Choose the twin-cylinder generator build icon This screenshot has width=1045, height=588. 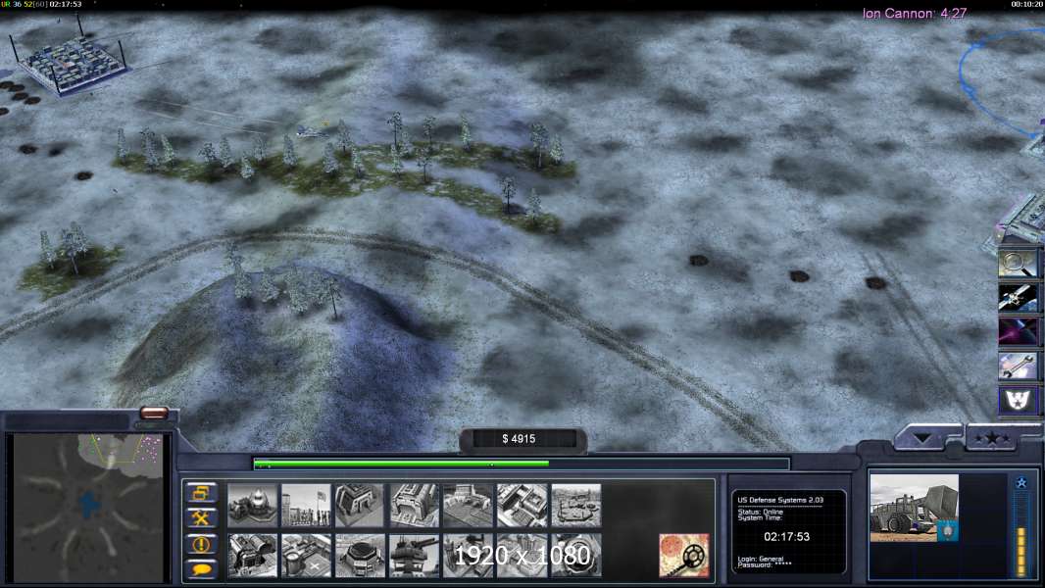coord(253,556)
